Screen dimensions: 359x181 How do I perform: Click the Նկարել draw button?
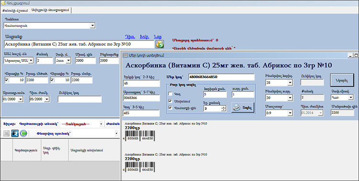[x=342, y=80]
